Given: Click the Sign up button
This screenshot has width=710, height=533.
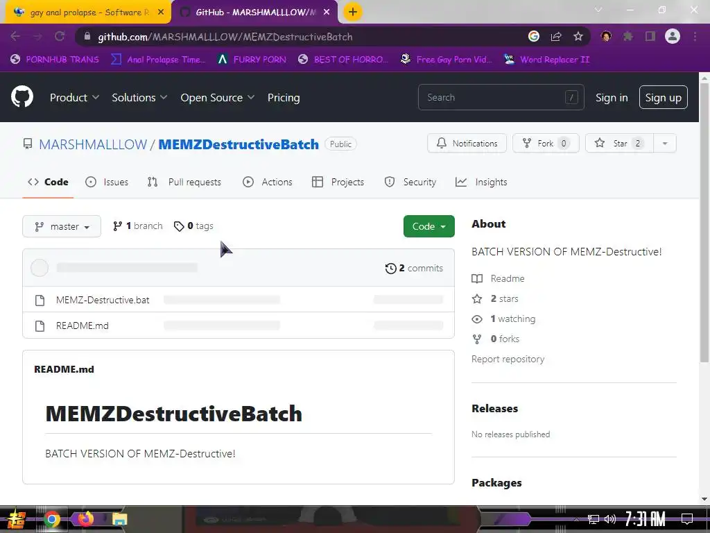Looking at the screenshot, I should click(x=664, y=97).
